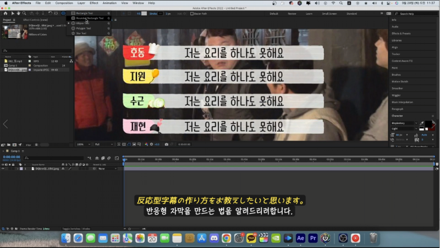Expand the Effects & Presets panel
The image size is (440, 248).
pyautogui.click(x=401, y=33)
